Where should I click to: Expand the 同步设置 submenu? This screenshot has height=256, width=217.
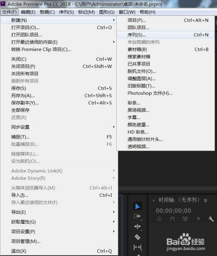pyautogui.click(x=59, y=127)
